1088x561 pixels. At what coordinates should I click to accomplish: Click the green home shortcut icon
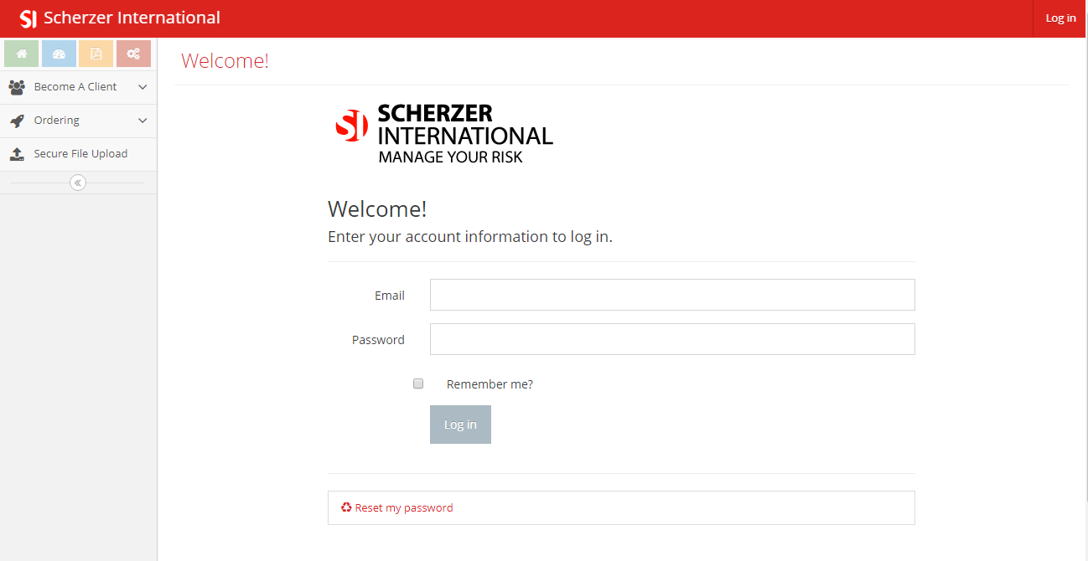(x=22, y=54)
